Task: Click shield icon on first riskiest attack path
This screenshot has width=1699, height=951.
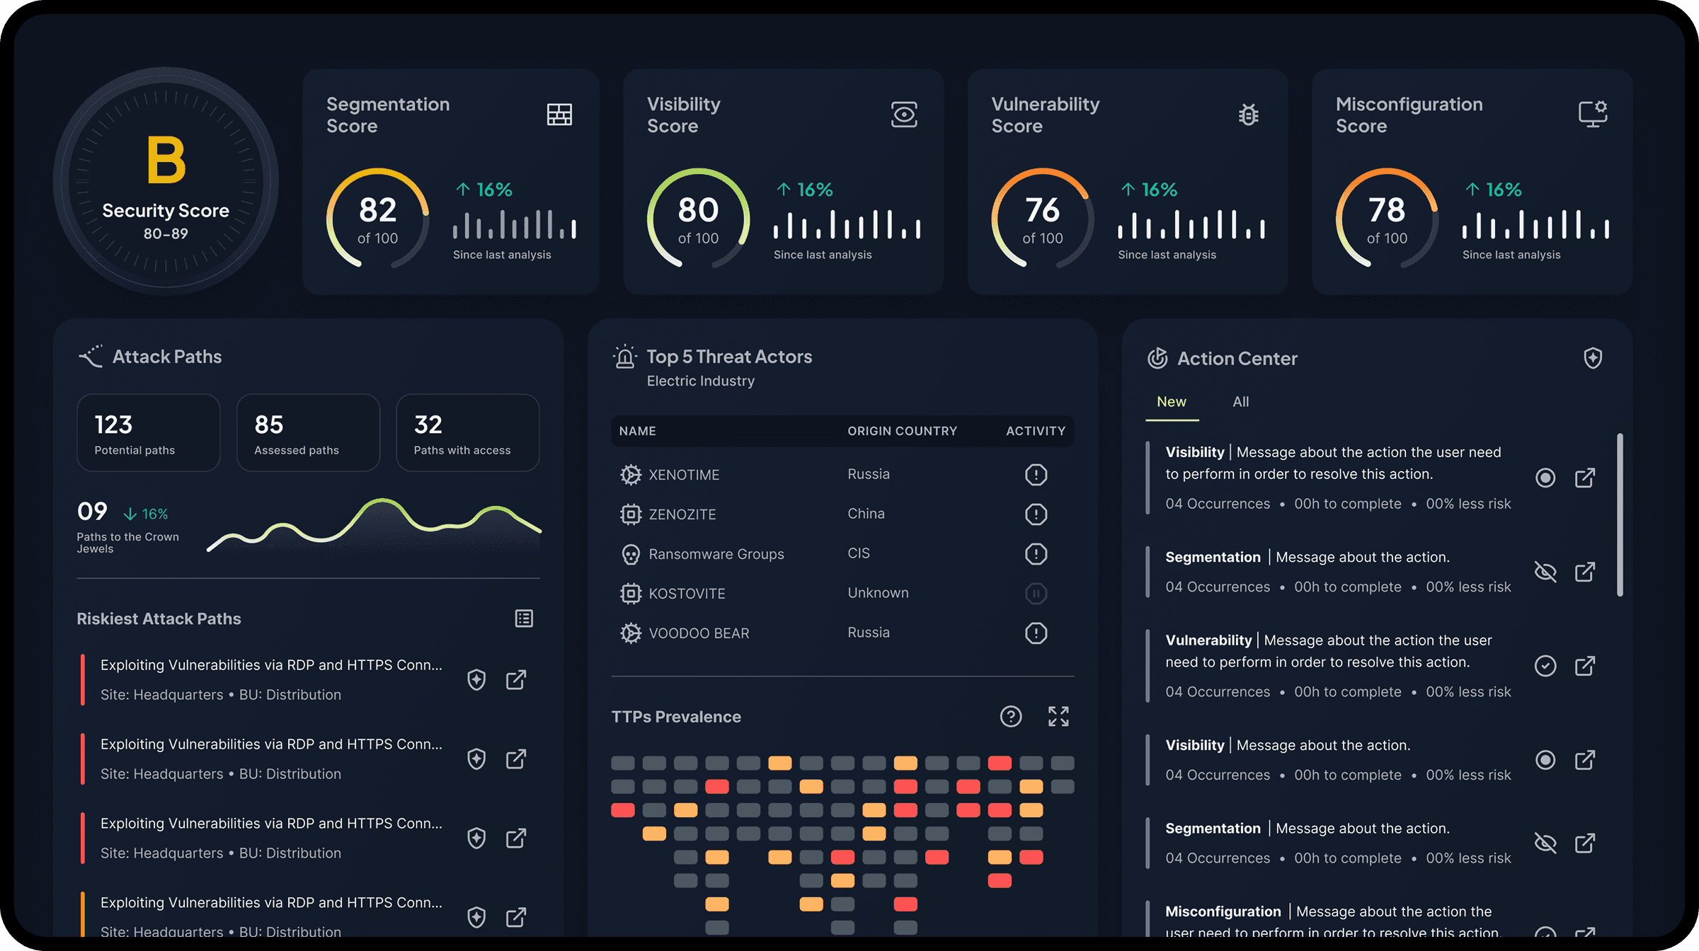Action: pos(476,680)
